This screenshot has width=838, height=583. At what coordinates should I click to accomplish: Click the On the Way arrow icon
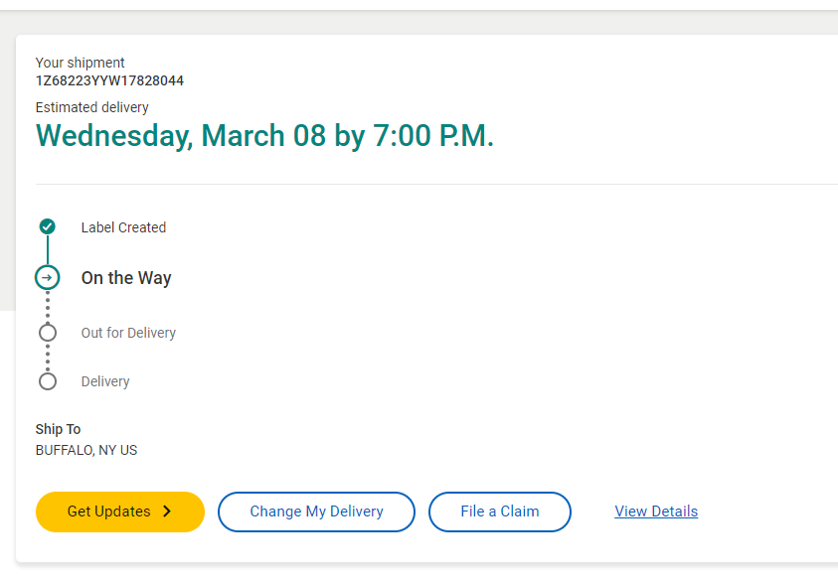point(47,277)
